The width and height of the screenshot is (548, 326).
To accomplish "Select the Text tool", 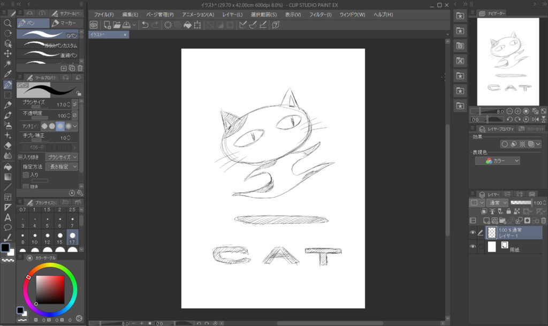I will tap(7, 217).
